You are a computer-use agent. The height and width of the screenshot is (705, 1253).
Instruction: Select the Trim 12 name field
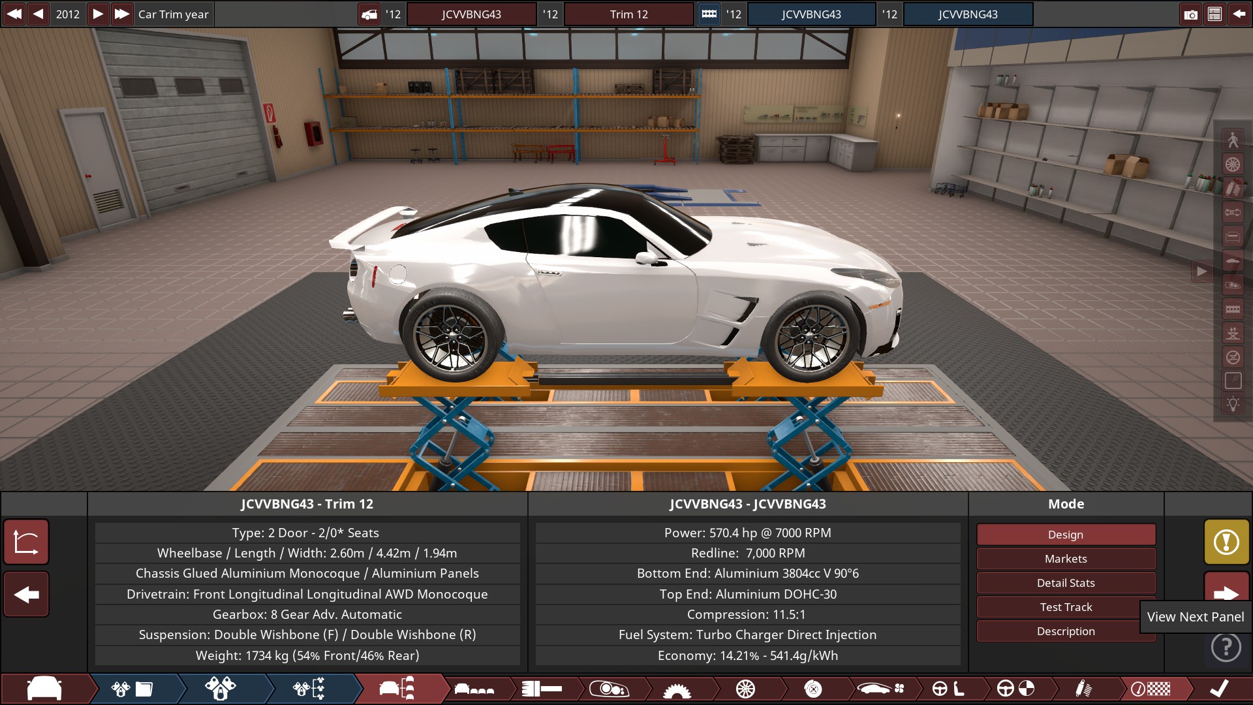[629, 14]
